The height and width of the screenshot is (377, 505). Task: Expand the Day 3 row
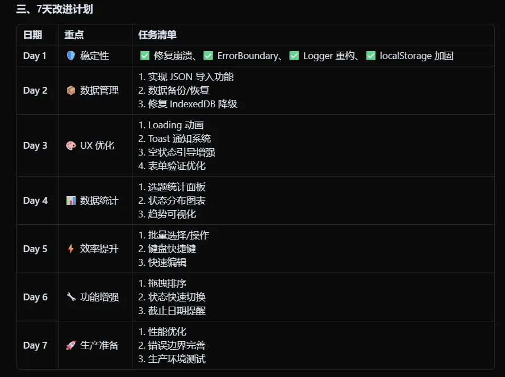(35, 145)
